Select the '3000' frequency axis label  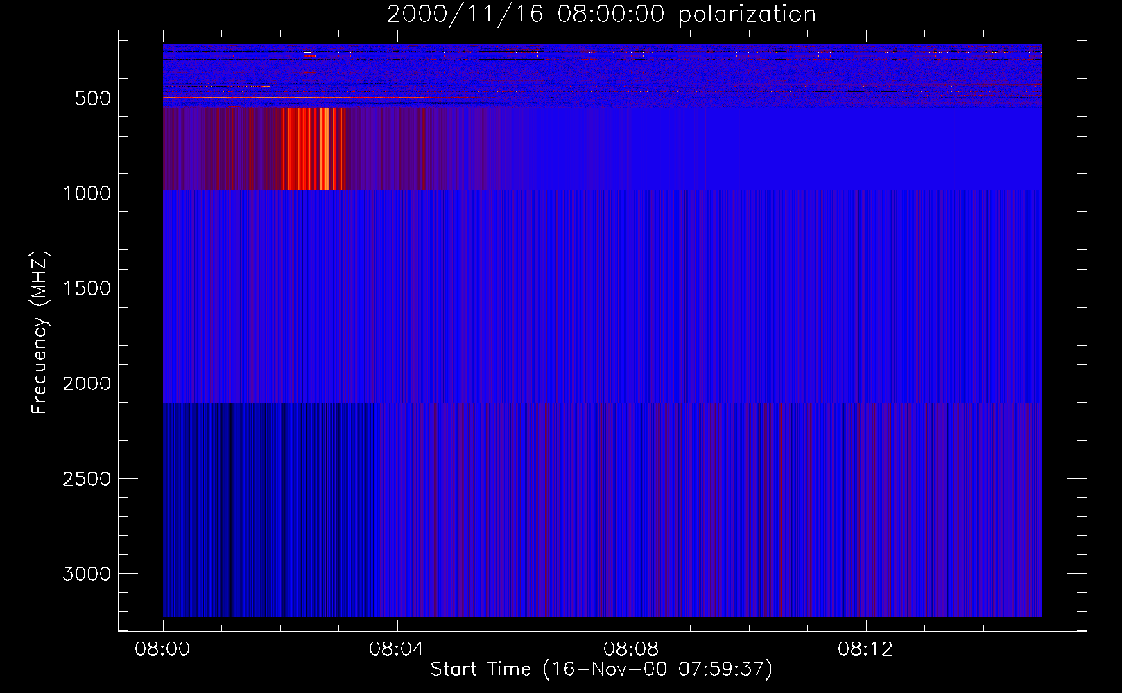pos(87,574)
